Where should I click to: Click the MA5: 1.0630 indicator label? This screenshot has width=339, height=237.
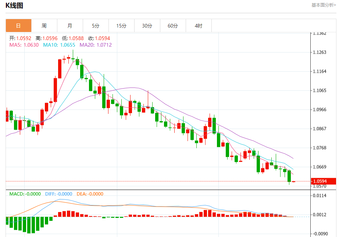(x=24, y=45)
